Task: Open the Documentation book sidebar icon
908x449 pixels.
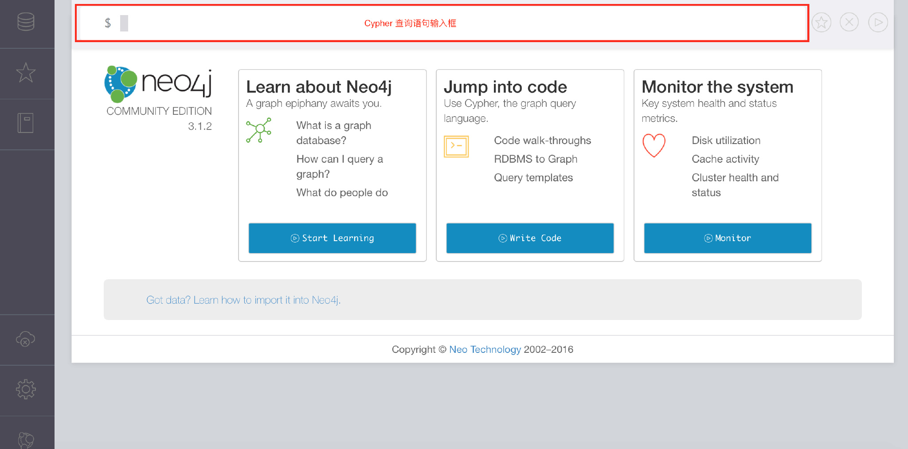Action: [26, 123]
